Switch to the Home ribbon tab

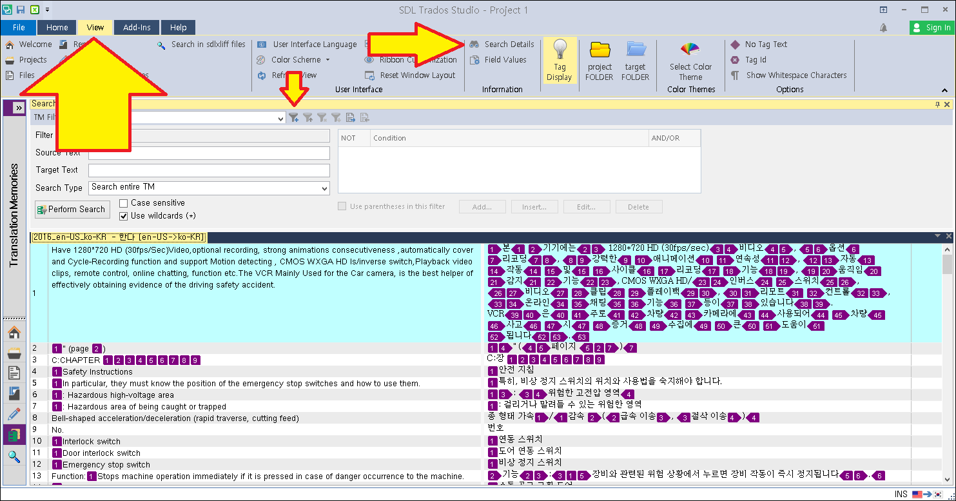click(x=57, y=27)
